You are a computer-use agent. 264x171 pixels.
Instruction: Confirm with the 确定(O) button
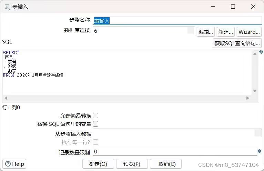coord(98,164)
